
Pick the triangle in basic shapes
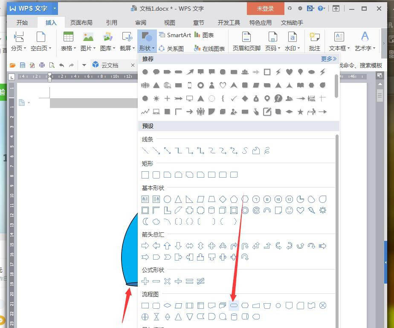178,199
